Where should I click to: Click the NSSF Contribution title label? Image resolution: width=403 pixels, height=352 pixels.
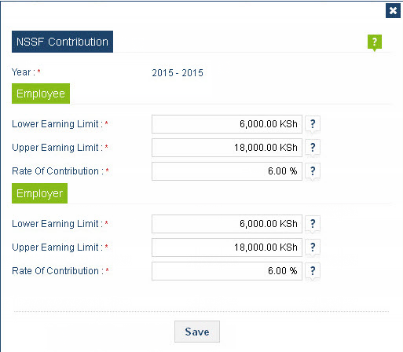62,42
